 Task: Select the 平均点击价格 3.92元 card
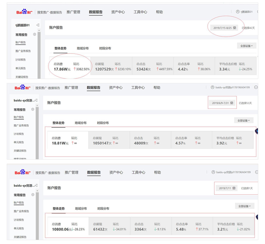[x=233, y=140]
